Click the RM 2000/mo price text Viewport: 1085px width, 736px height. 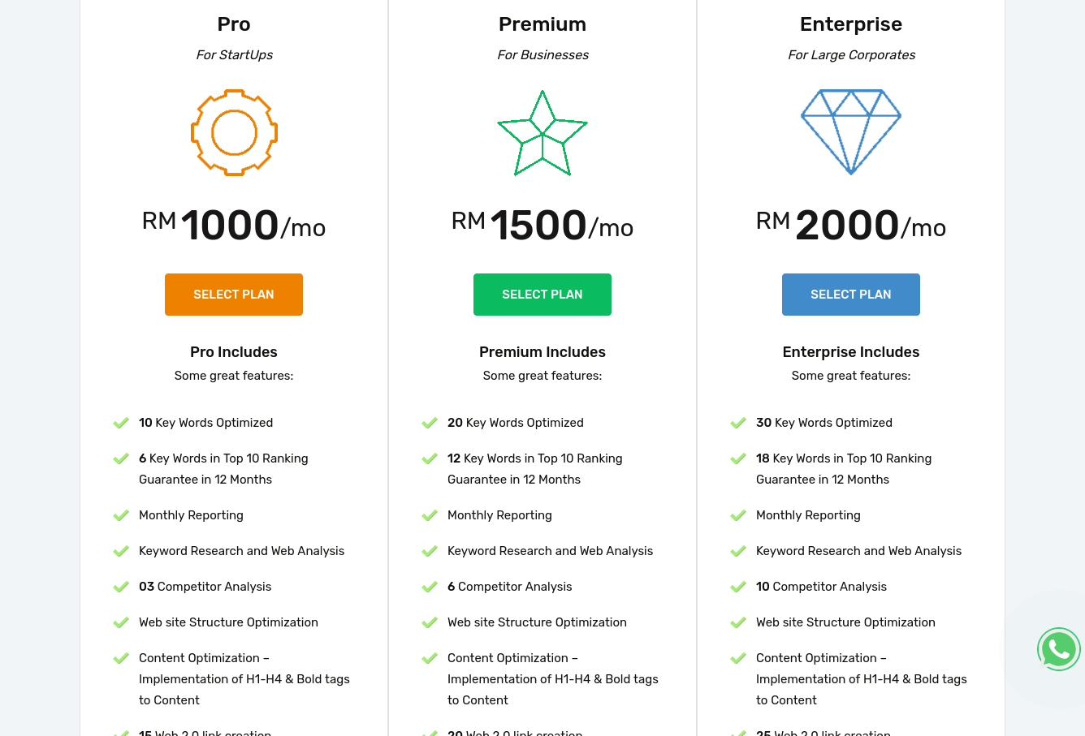[x=851, y=225]
